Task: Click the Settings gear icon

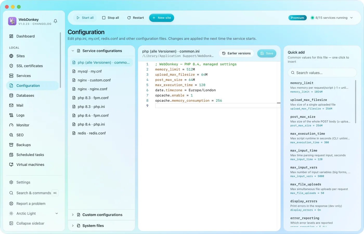Action: coord(11,182)
